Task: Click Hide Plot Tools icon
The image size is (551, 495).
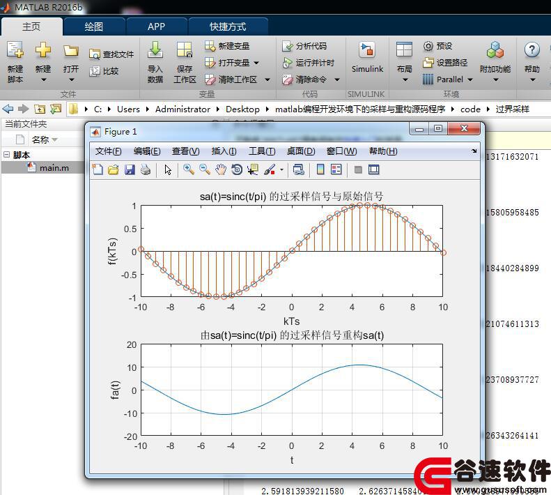Action: (358, 169)
